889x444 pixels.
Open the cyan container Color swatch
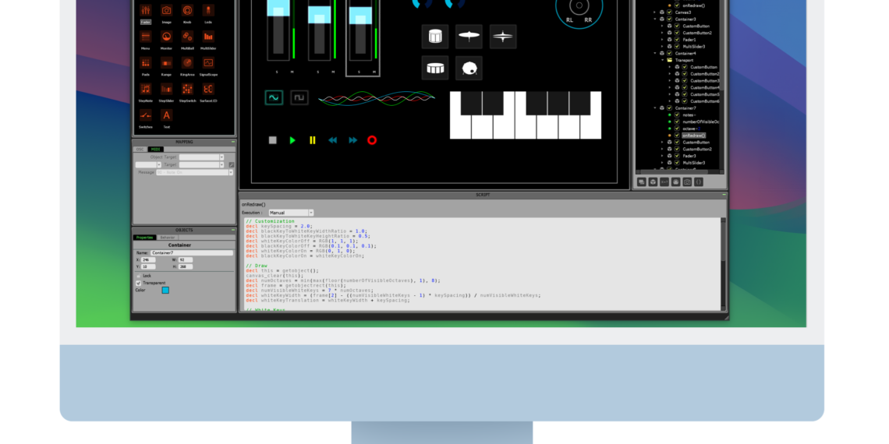[165, 291]
